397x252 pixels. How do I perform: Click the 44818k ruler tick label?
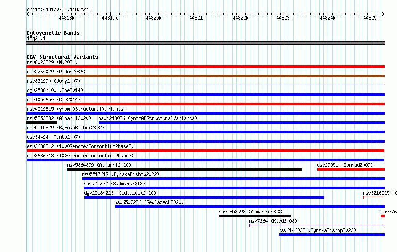pos(66,18)
